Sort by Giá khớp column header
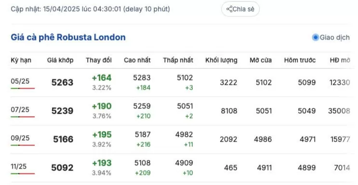Screen dimensions: 358x185 pos(60,60)
